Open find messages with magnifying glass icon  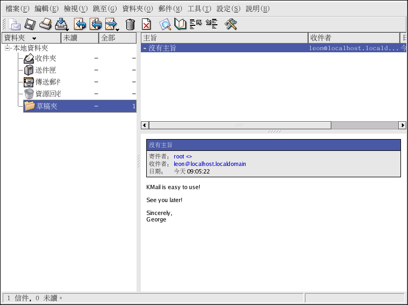point(165,24)
